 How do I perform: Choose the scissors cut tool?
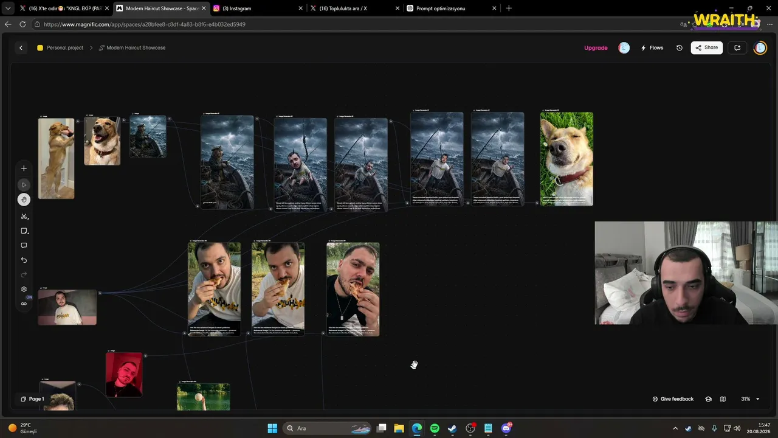click(x=24, y=217)
